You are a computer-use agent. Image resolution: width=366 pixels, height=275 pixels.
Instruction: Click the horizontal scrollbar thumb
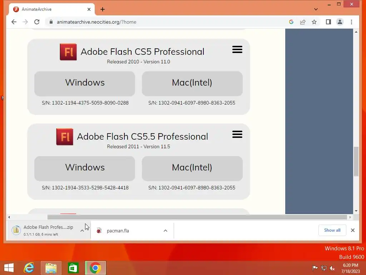(197, 217)
